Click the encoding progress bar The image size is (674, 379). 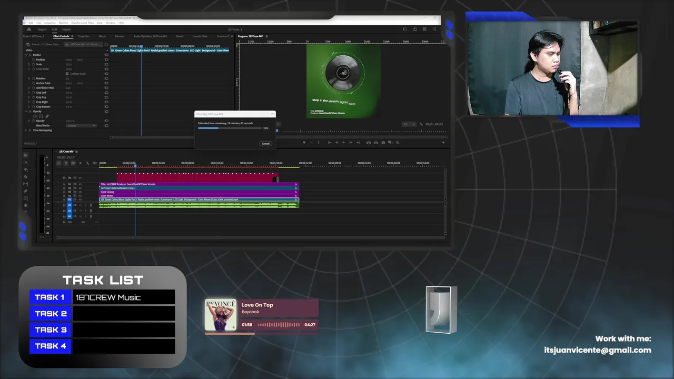tap(230, 127)
